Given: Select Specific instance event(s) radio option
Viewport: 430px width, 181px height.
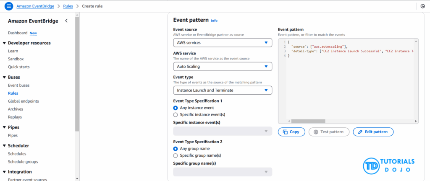Looking at the screenshot, I should [176, 114].
